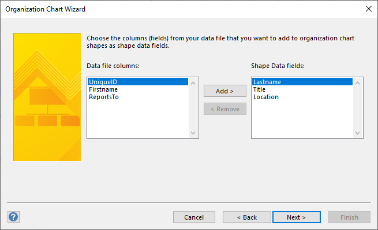
Task: Proceed with the Next > button
Action: pos(297,217)
